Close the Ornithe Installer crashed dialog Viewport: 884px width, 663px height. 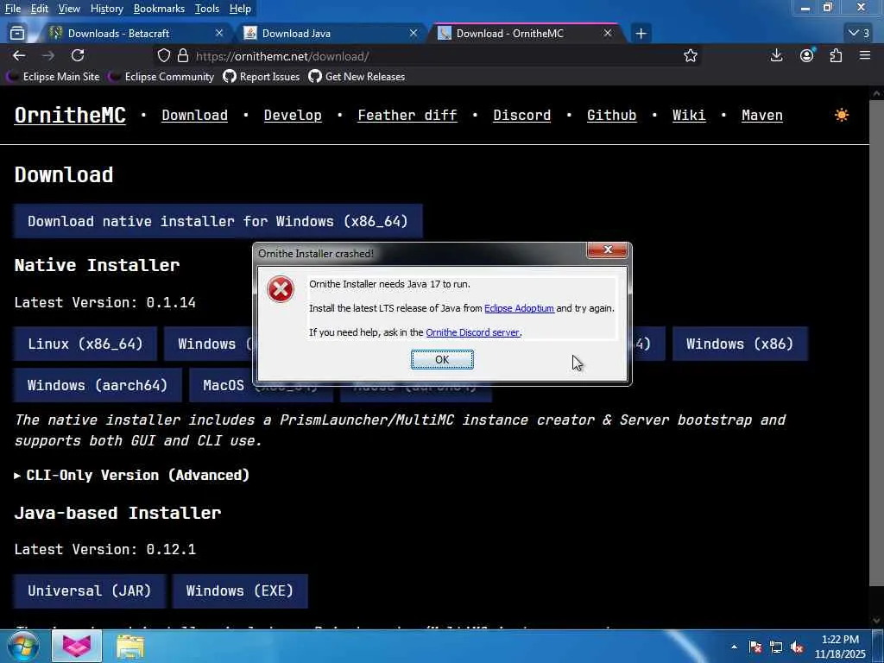607,249
